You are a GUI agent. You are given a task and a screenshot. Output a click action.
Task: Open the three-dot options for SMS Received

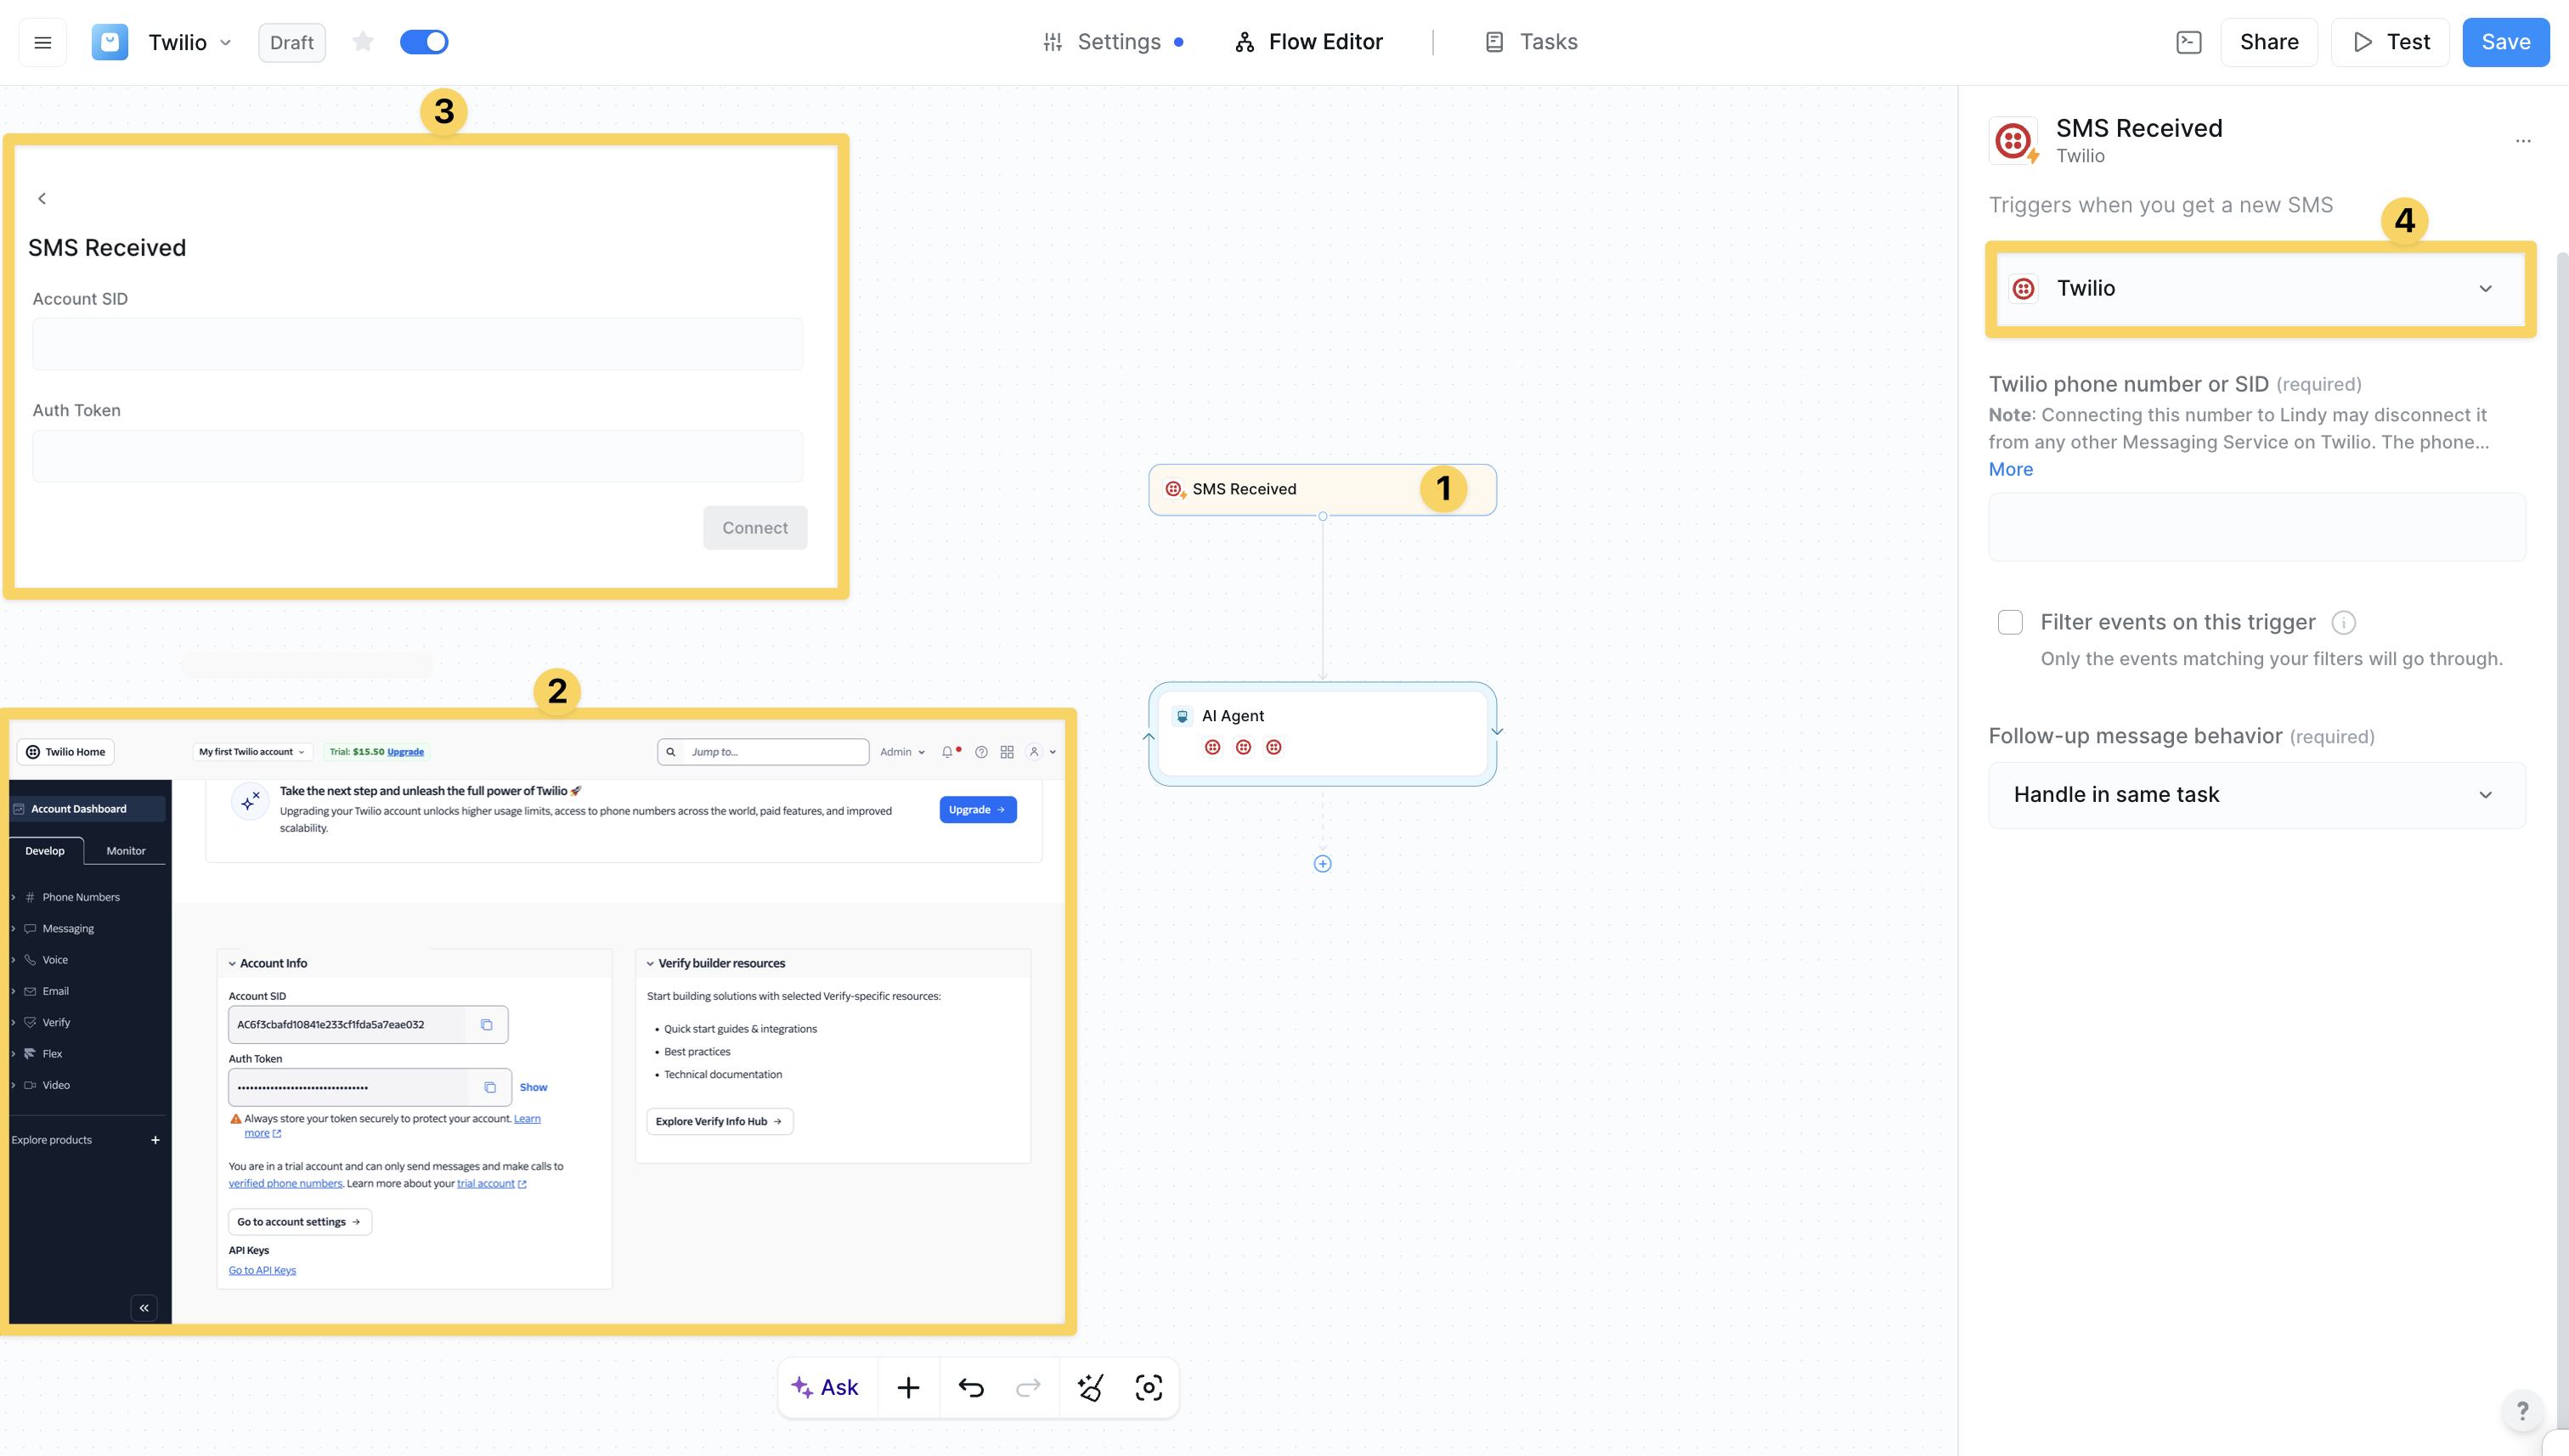point(2522,141)
